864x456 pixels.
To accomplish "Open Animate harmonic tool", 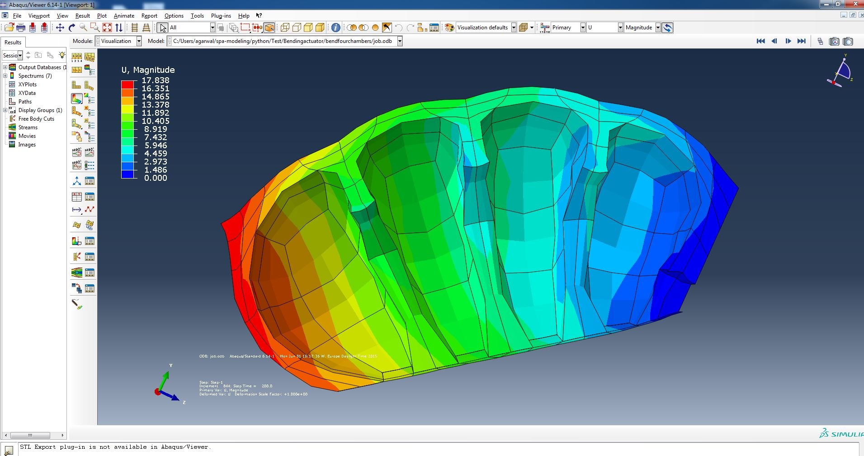I will 77,165.
